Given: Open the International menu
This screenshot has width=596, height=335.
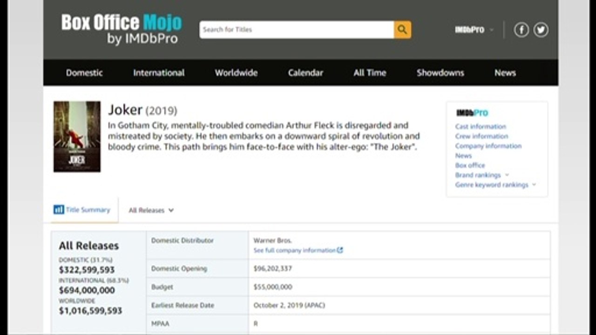Looking at the screenshot, I should tap(159, 73).
